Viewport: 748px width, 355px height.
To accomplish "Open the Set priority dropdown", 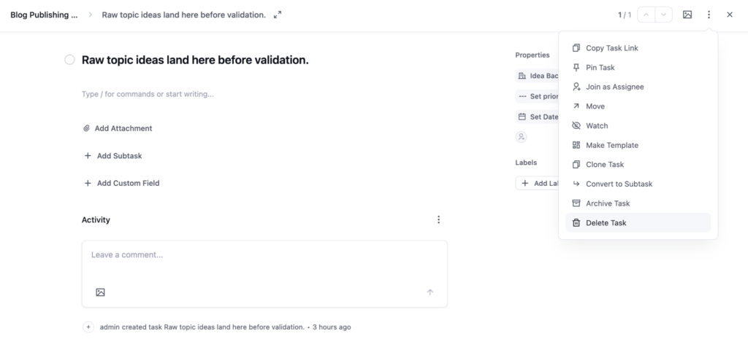I will pyautogui.click(x=538, y=96).
